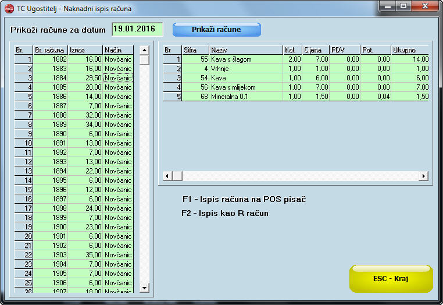Click the right arrow of horizontal scrollbar

coord(423,176)
